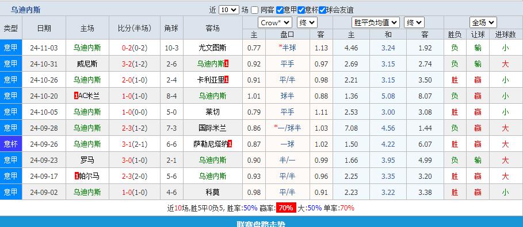523x227 pixels.
Task: Click the red card badge next to 卡利亚里
Action: (x=227, y=80)
